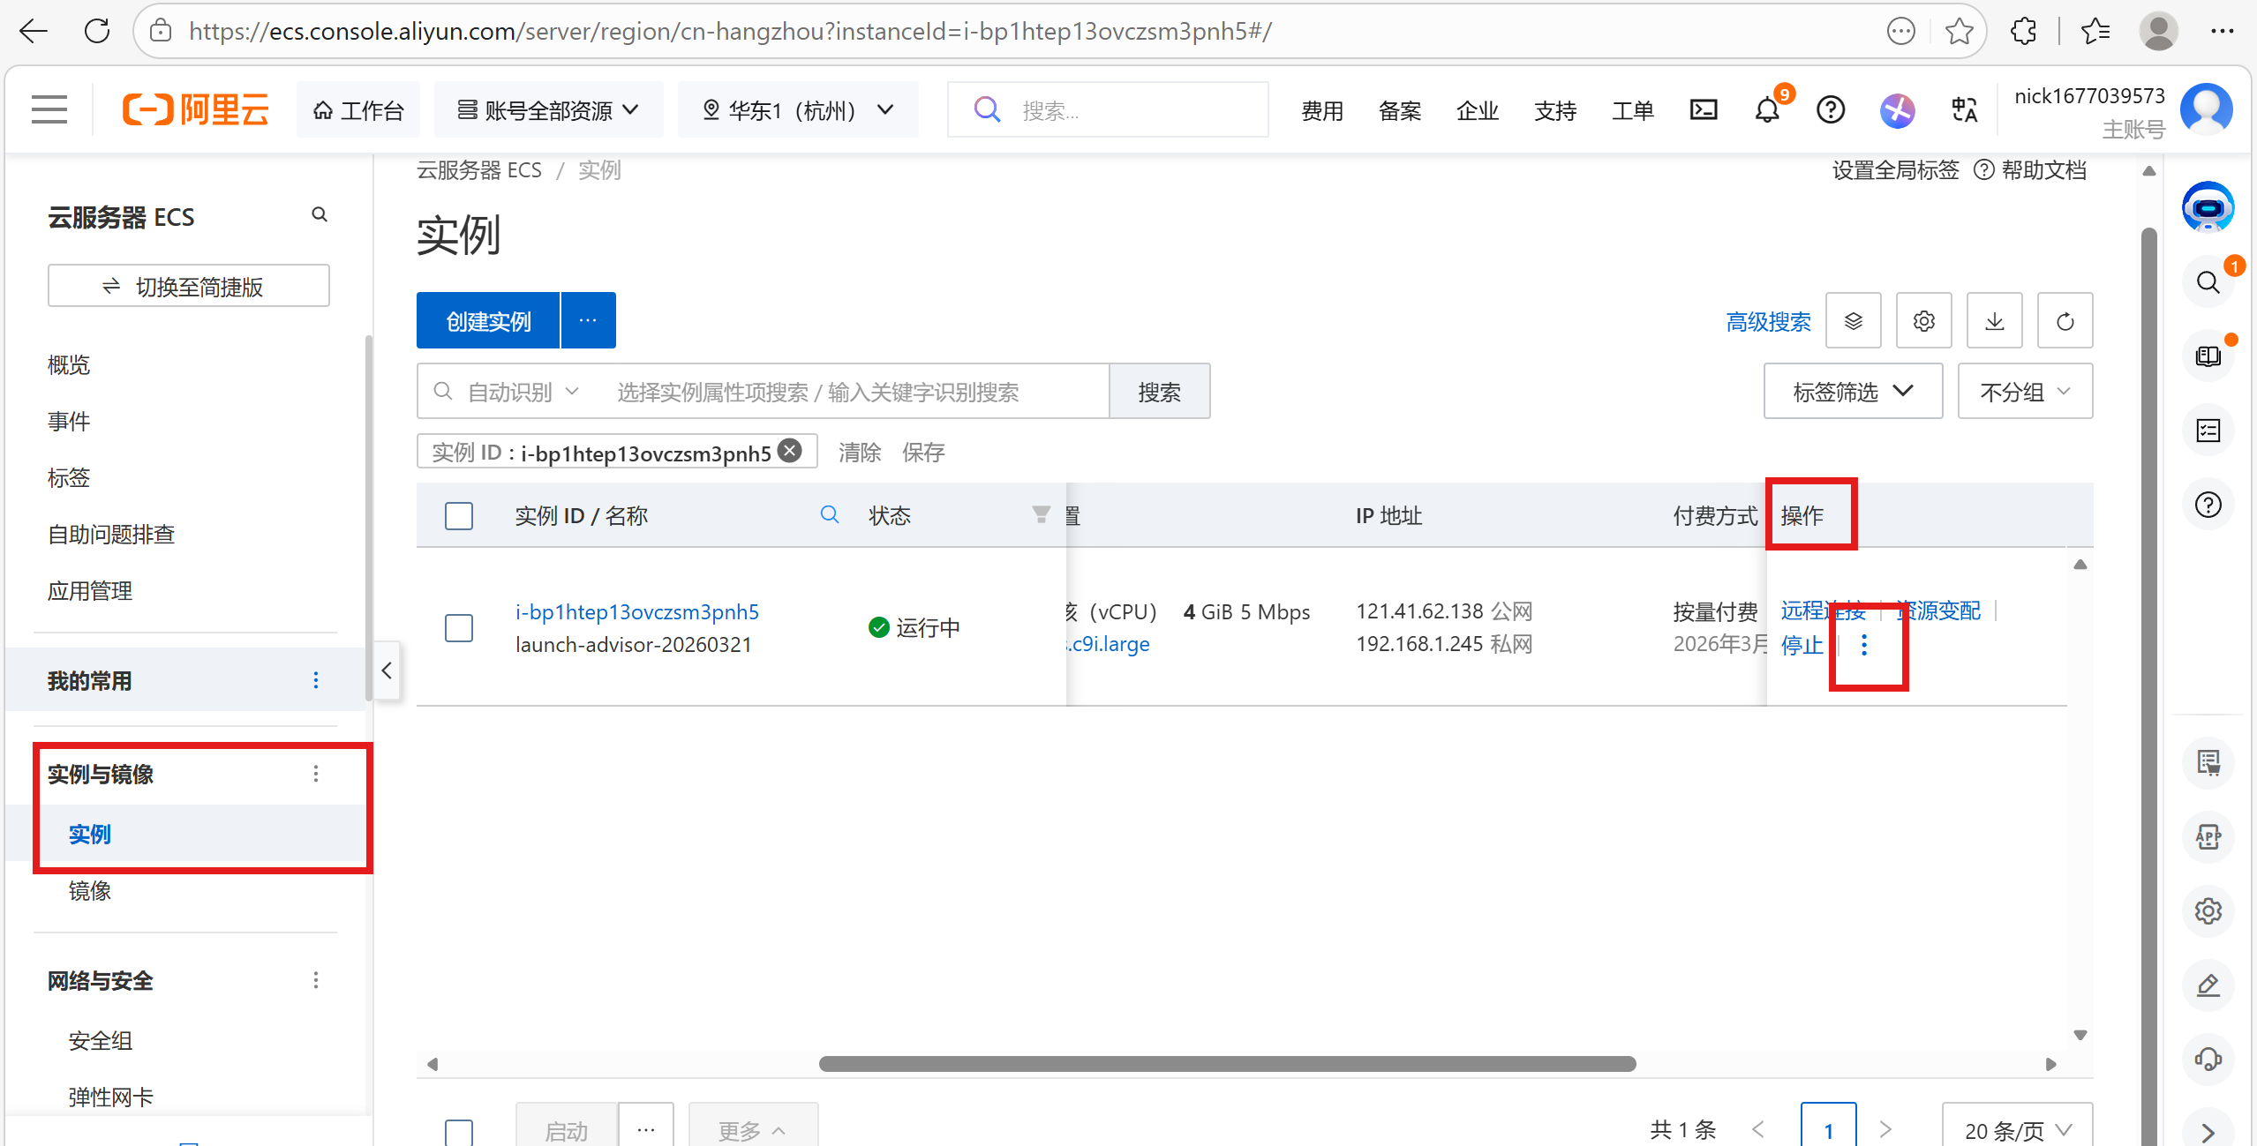Open the 标签筛选 dropdown
This screenshot has height=1146, width=2257.
click(1852, 392)
